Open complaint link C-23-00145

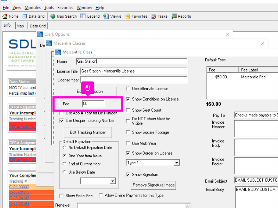(19, 198)
